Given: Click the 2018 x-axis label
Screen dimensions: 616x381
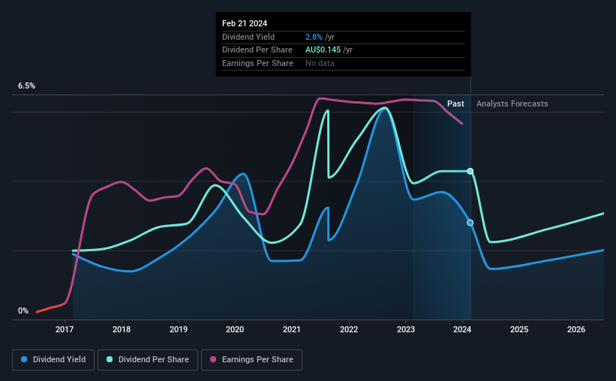Looking at the screenshot, I should 122,329.
